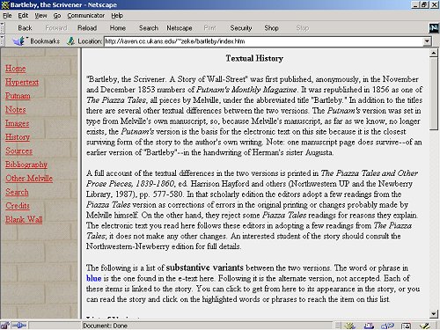Click the Reload toolbar button
This screenshot has width=440, height=330.
(87, 28)
